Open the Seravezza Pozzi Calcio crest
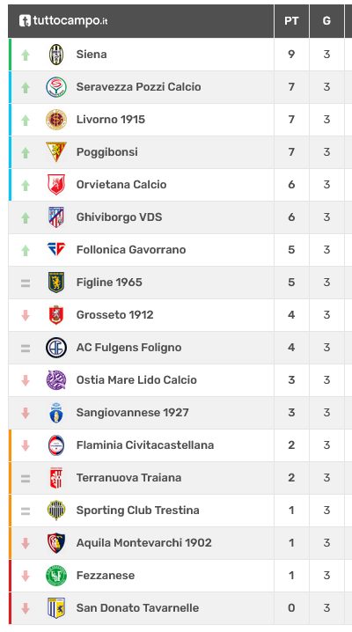This screenshot has width=352, height=632. click(56, 87)
